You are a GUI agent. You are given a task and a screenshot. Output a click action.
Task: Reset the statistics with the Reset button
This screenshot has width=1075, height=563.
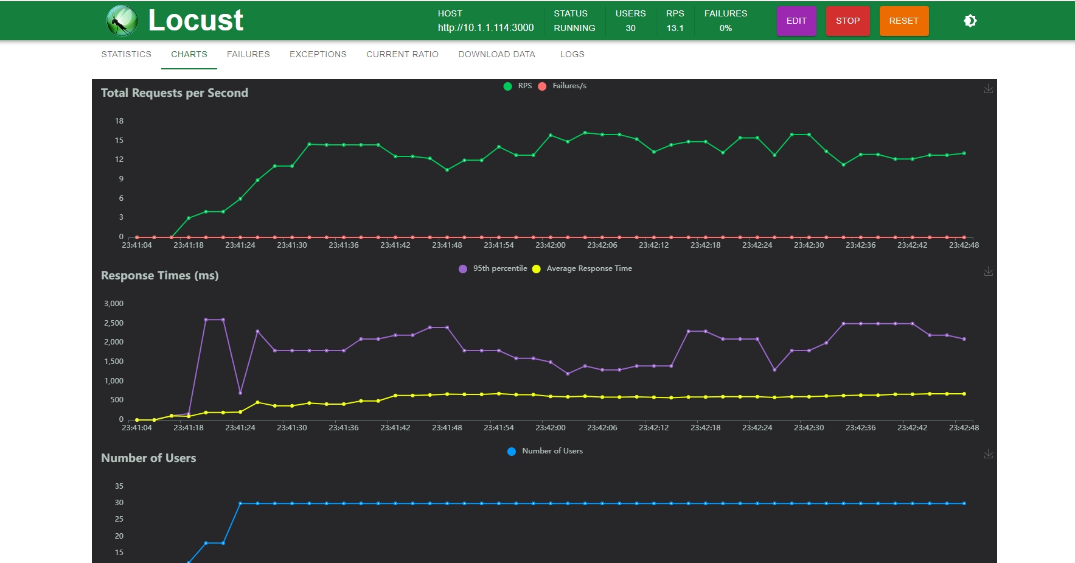pyautogui.click(x=903, y=21)
